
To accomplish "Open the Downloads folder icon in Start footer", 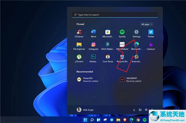I will click(134, 110).
